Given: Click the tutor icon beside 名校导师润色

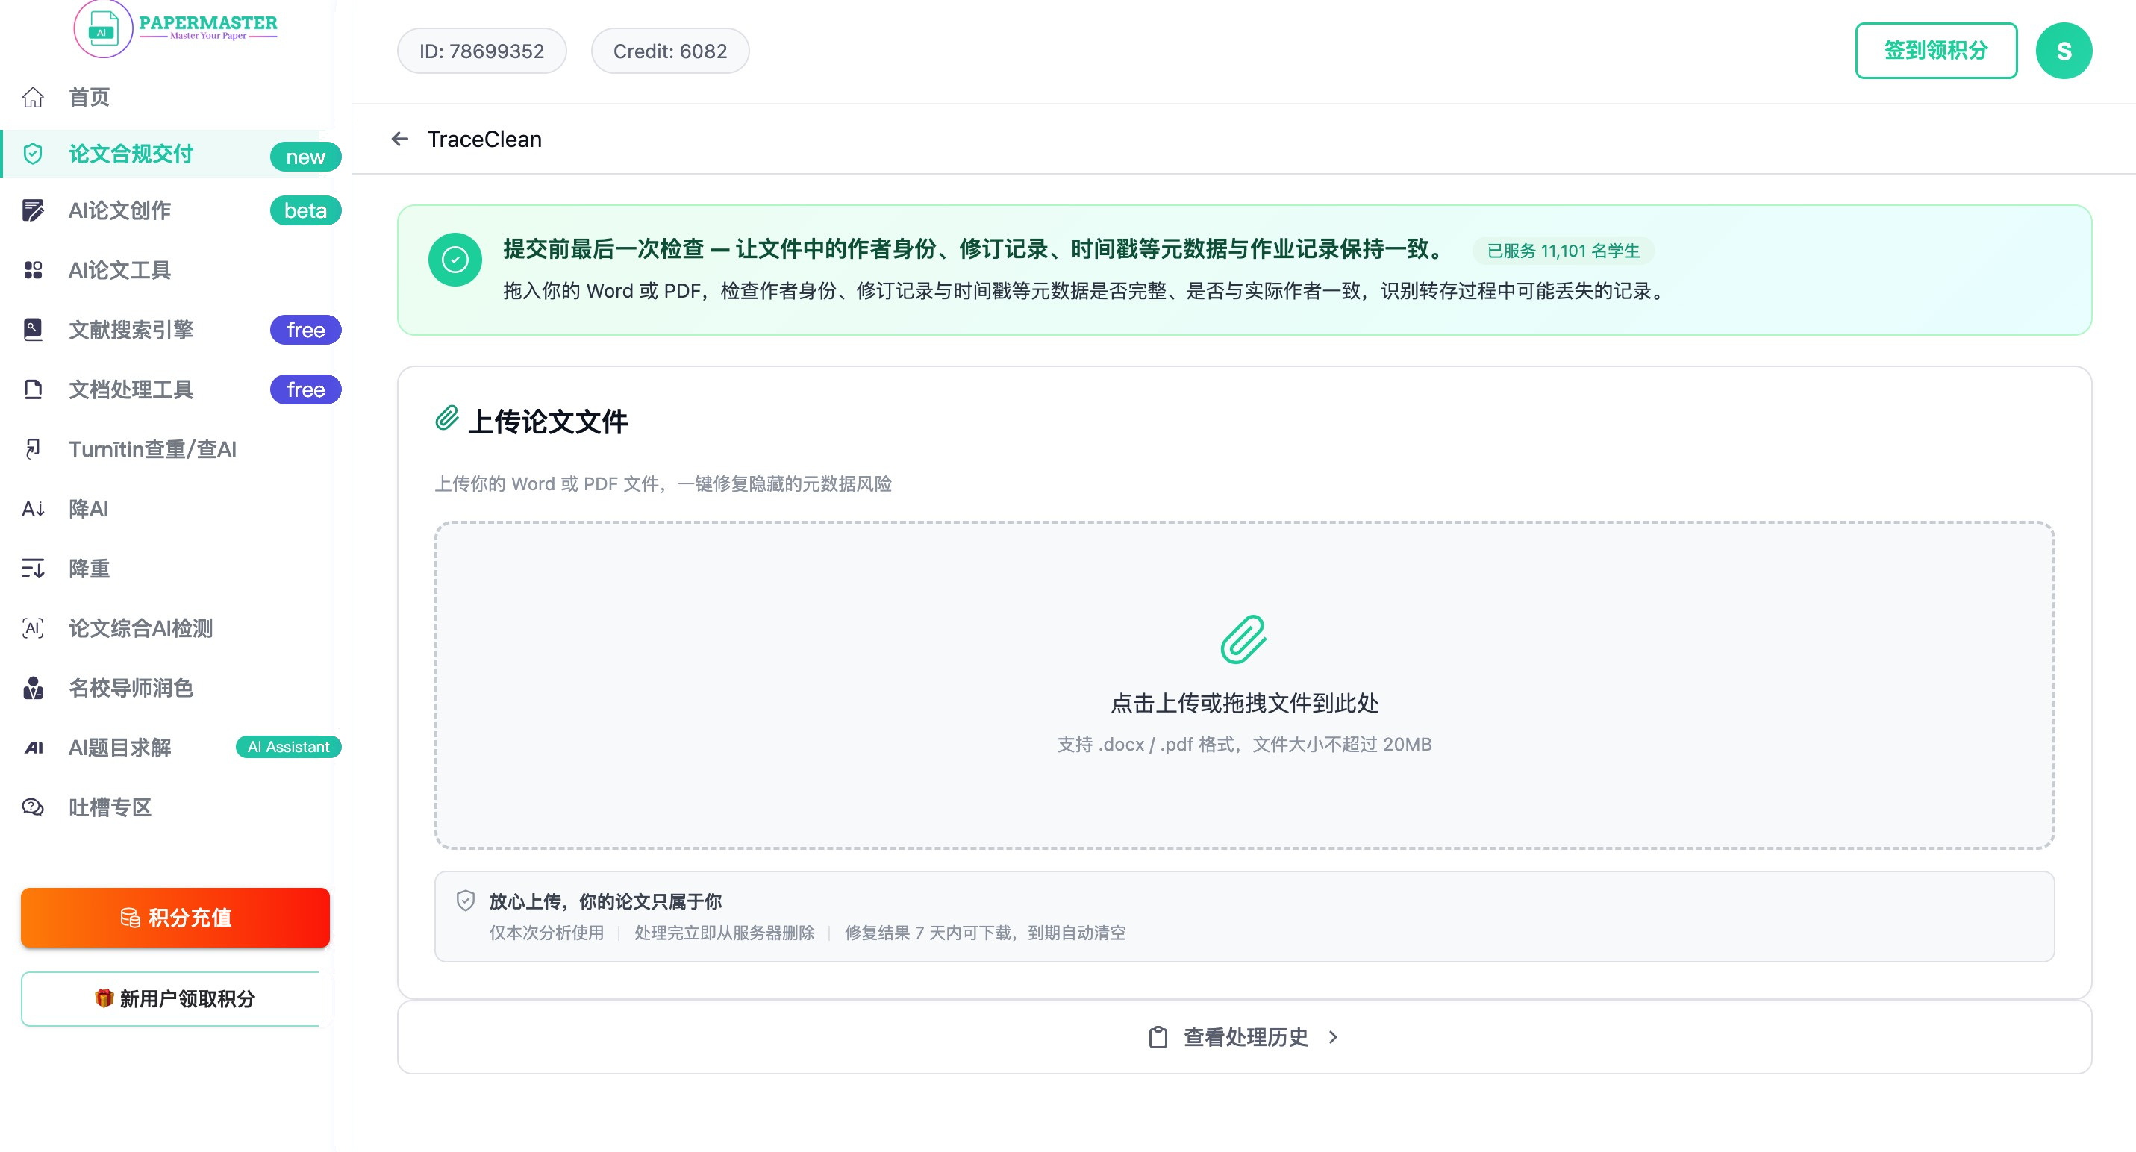Looking at the screenshot, I should tap(33, 688).
